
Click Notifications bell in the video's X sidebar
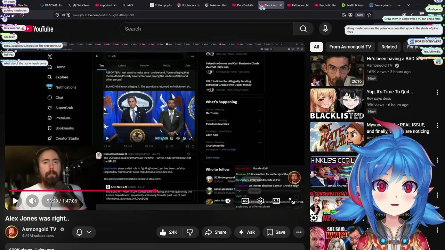coord(50,87)
